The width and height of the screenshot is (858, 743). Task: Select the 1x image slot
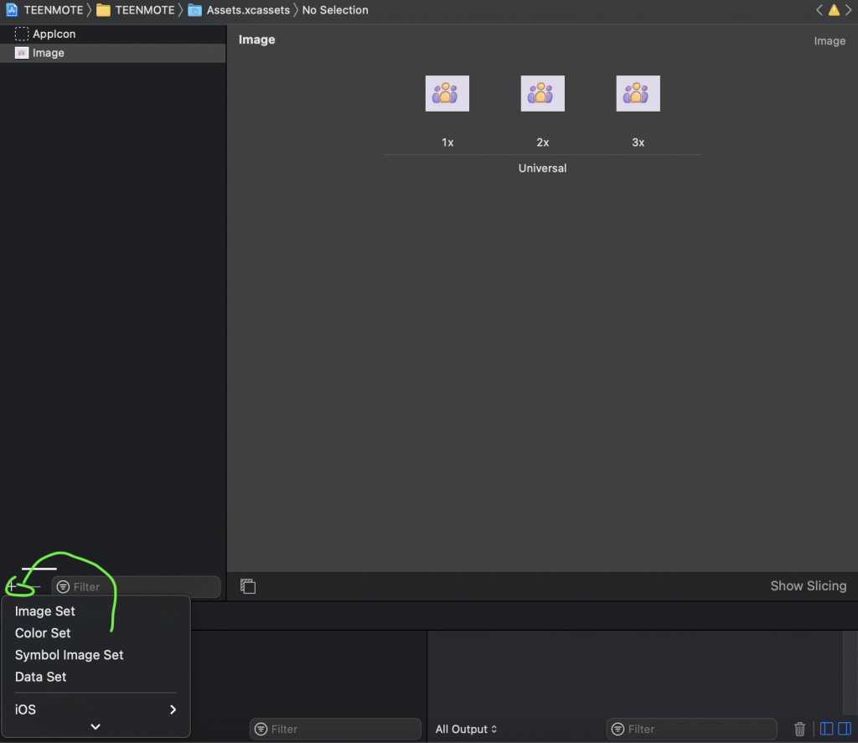click(447, 94)
